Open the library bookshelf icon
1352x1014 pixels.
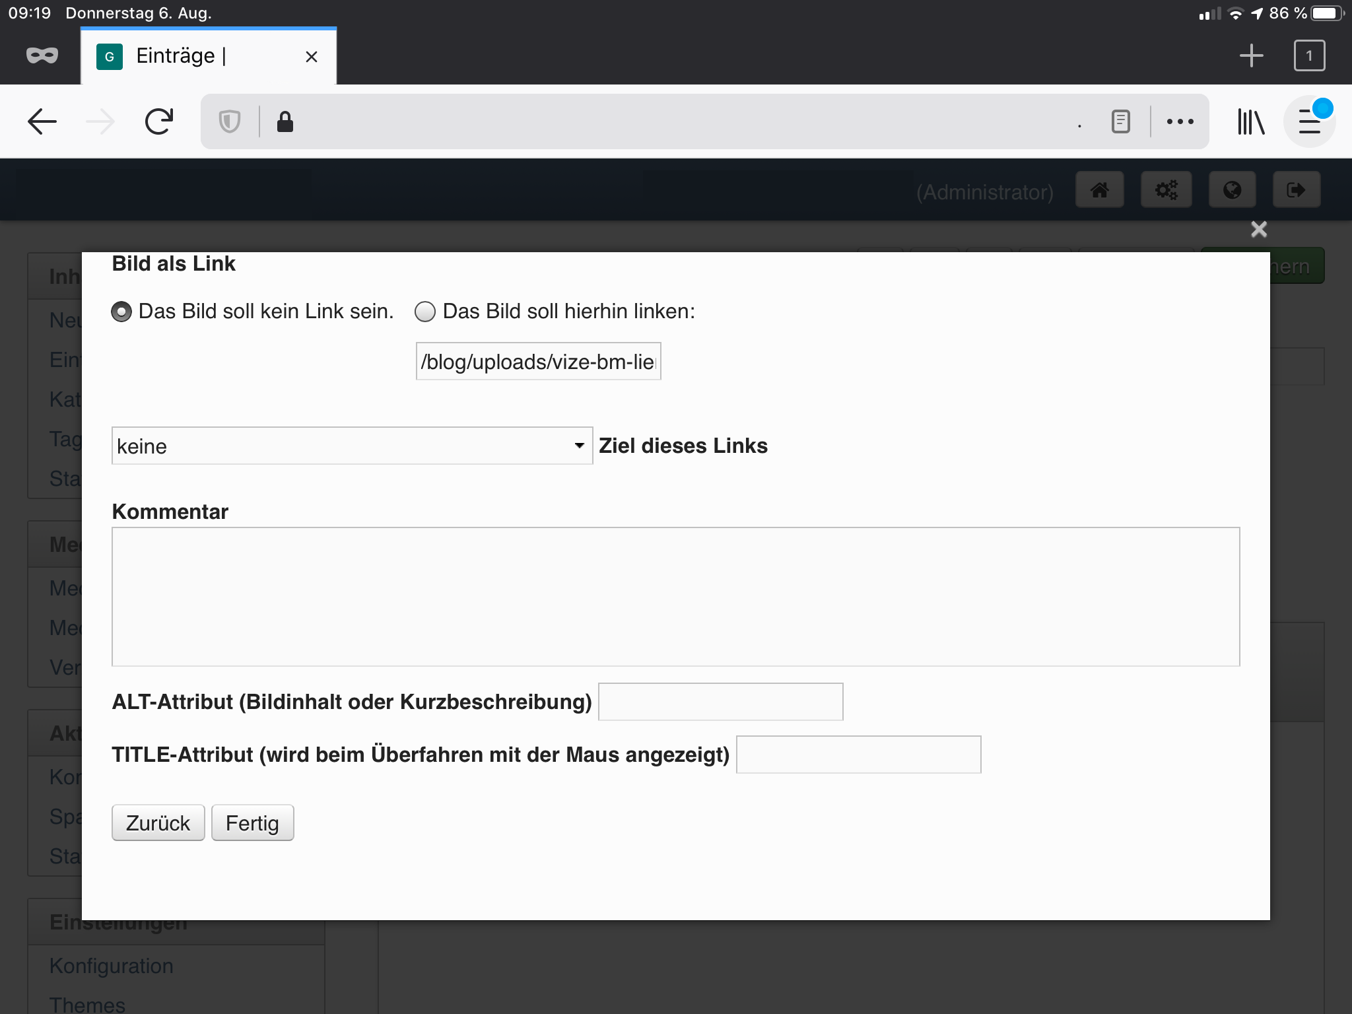[1250, 121]
